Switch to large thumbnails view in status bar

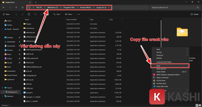[x=199, y=105]
